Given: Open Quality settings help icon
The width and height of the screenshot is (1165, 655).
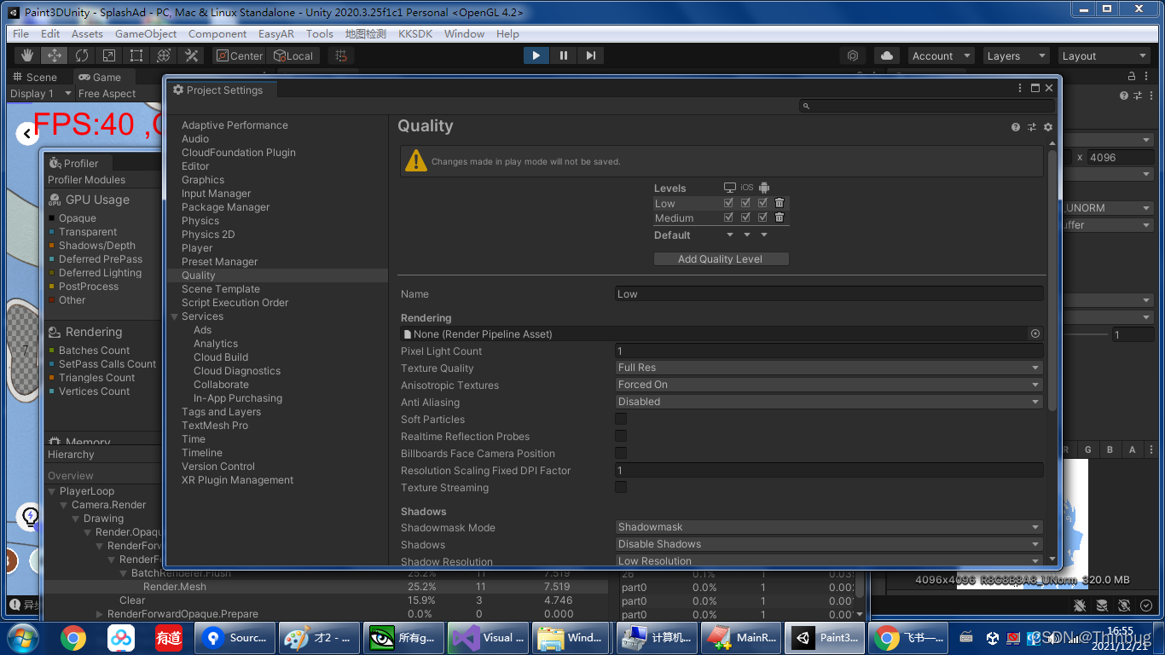Looking at the screenshot, I should click(x=1016, y=127).
